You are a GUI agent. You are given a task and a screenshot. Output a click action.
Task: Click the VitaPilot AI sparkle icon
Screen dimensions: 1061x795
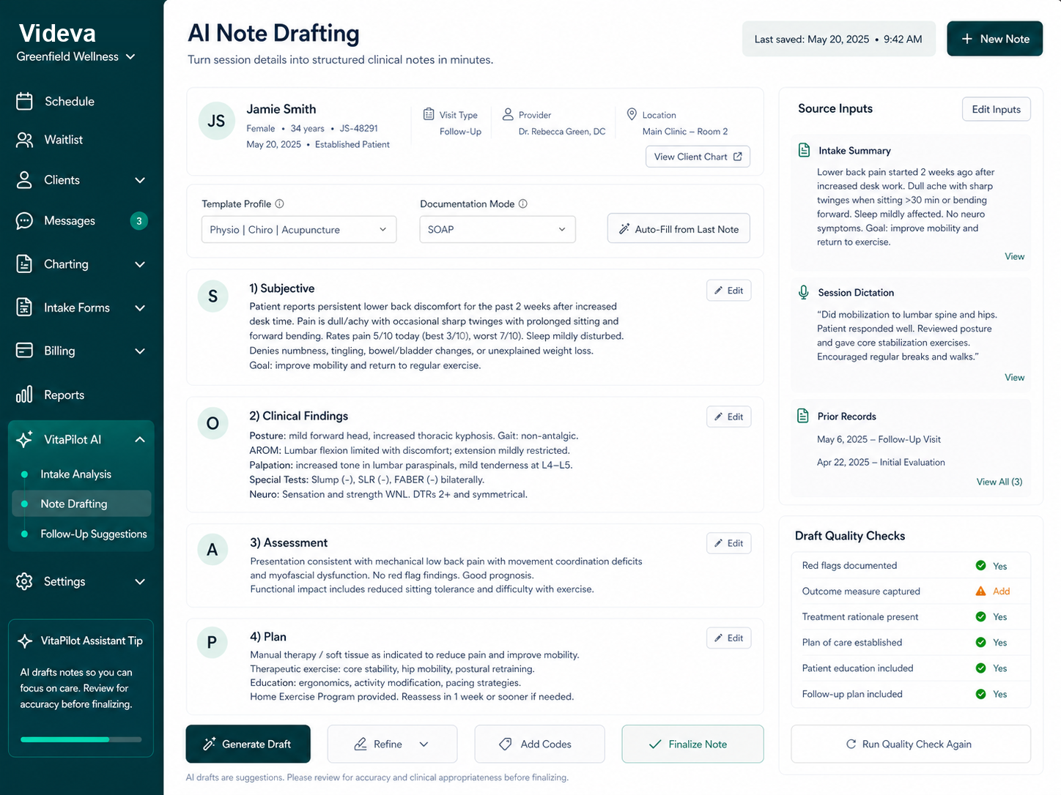click(24, 439)
